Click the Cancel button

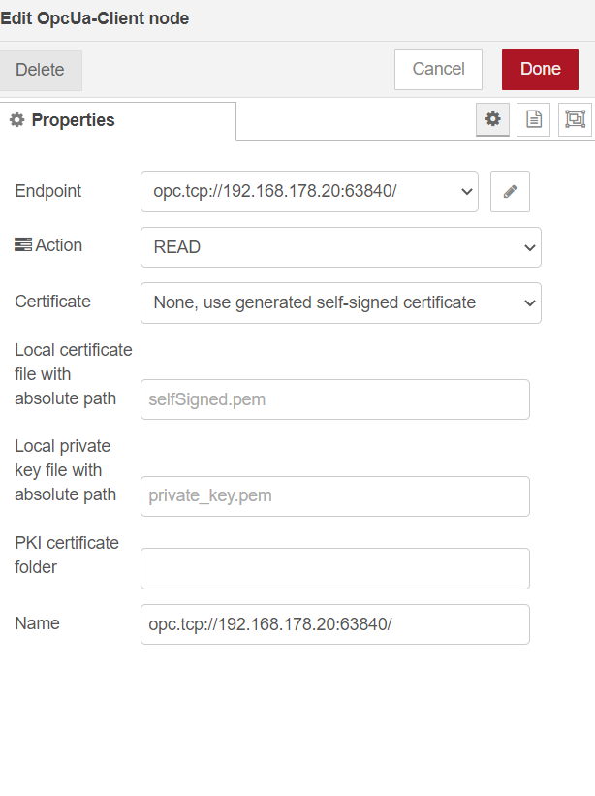click(438, 69)
